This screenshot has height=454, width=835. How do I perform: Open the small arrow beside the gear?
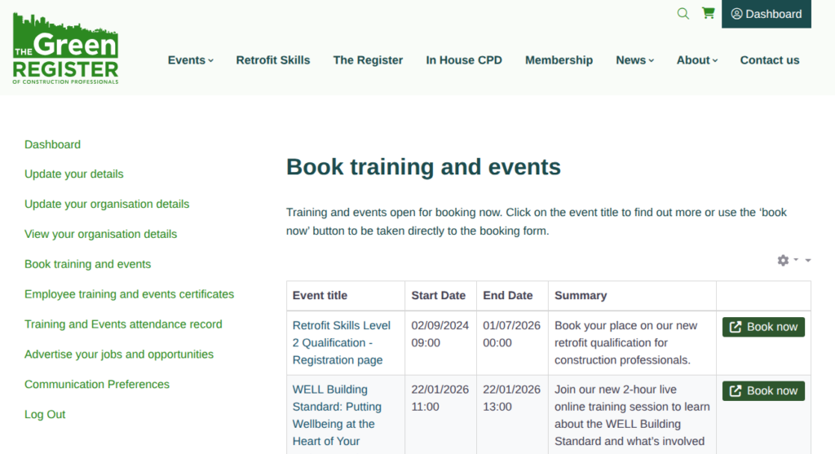(x=808, y=260)
